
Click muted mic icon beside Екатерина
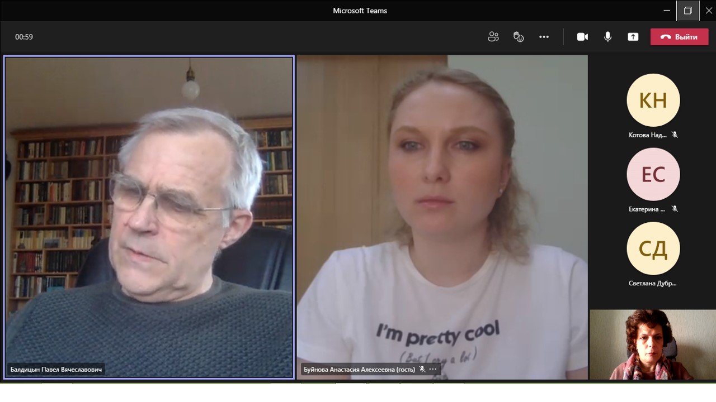pos(675,209)
